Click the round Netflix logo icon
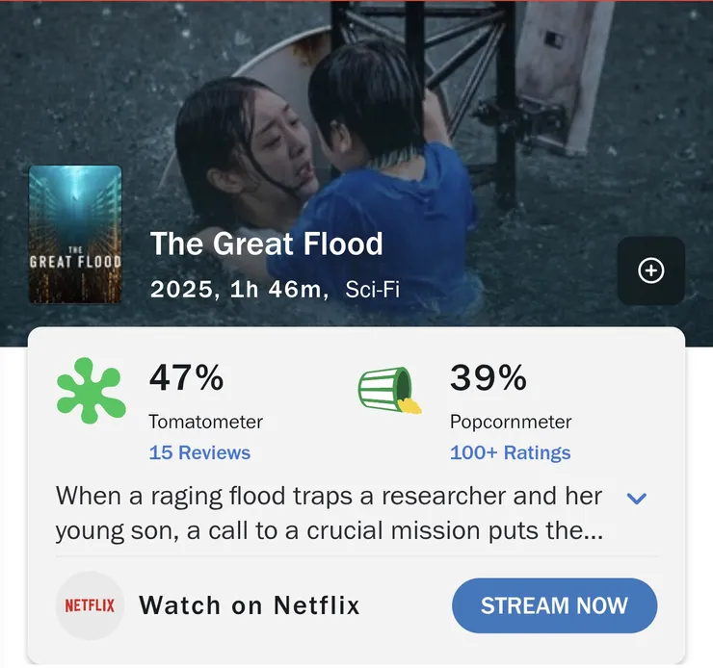The image size is (713, 668). click(90, 605)
